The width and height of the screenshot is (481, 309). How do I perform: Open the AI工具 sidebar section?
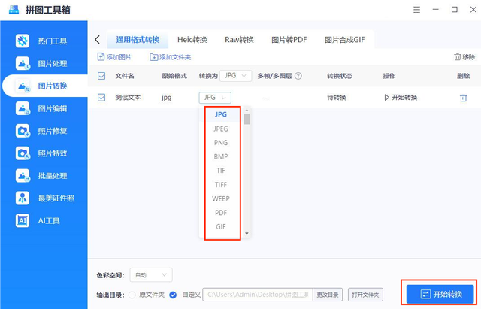[x=38, y=220]
